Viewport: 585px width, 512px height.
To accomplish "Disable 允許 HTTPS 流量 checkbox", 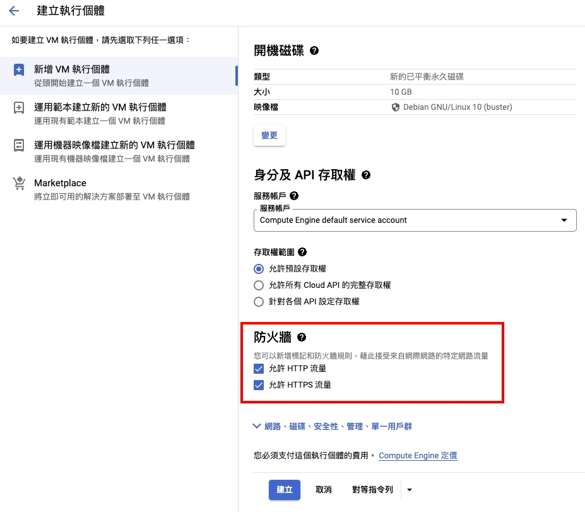I will (259, 384).
